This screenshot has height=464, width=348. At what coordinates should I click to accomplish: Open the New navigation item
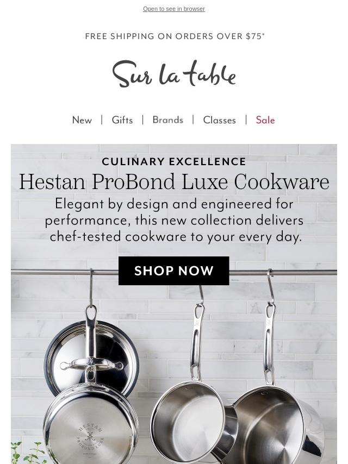[x=82, y=120]
